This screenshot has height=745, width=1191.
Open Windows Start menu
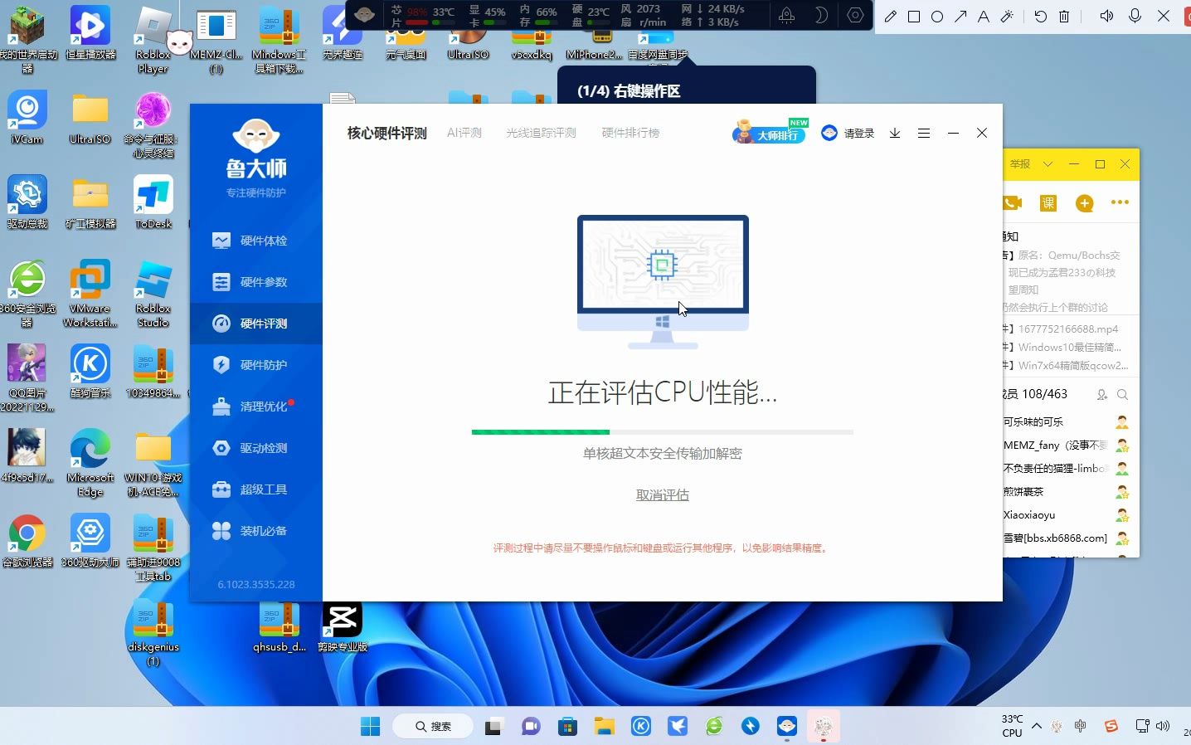370,727
